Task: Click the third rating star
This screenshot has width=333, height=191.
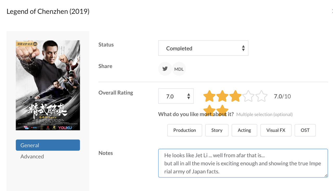Action: [235, 96]
